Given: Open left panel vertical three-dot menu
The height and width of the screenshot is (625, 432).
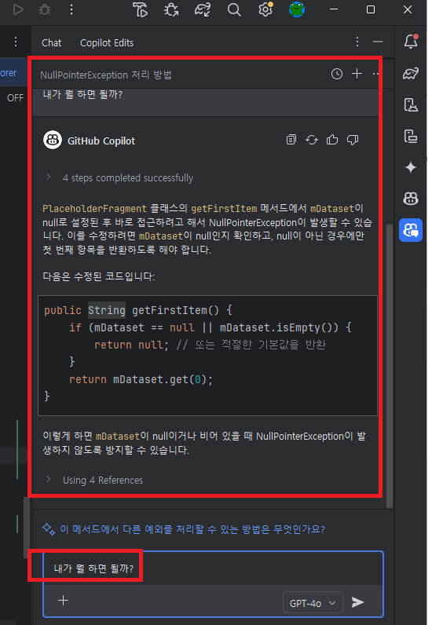Looking at the screenshot, I should click(x=16, y=42).
